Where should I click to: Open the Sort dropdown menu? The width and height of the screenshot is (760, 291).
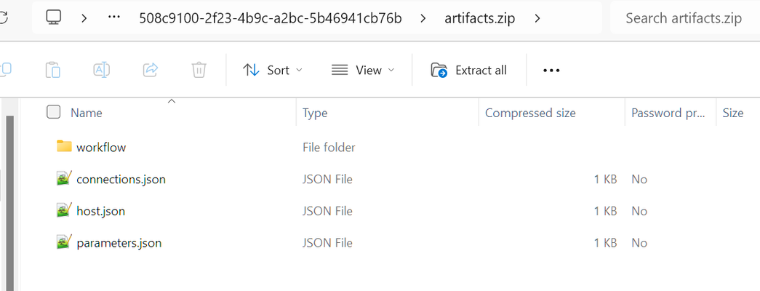(x=273, y=71)
